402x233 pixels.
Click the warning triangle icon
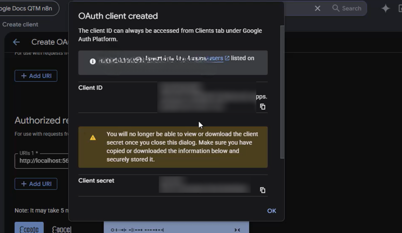(93, 138)
